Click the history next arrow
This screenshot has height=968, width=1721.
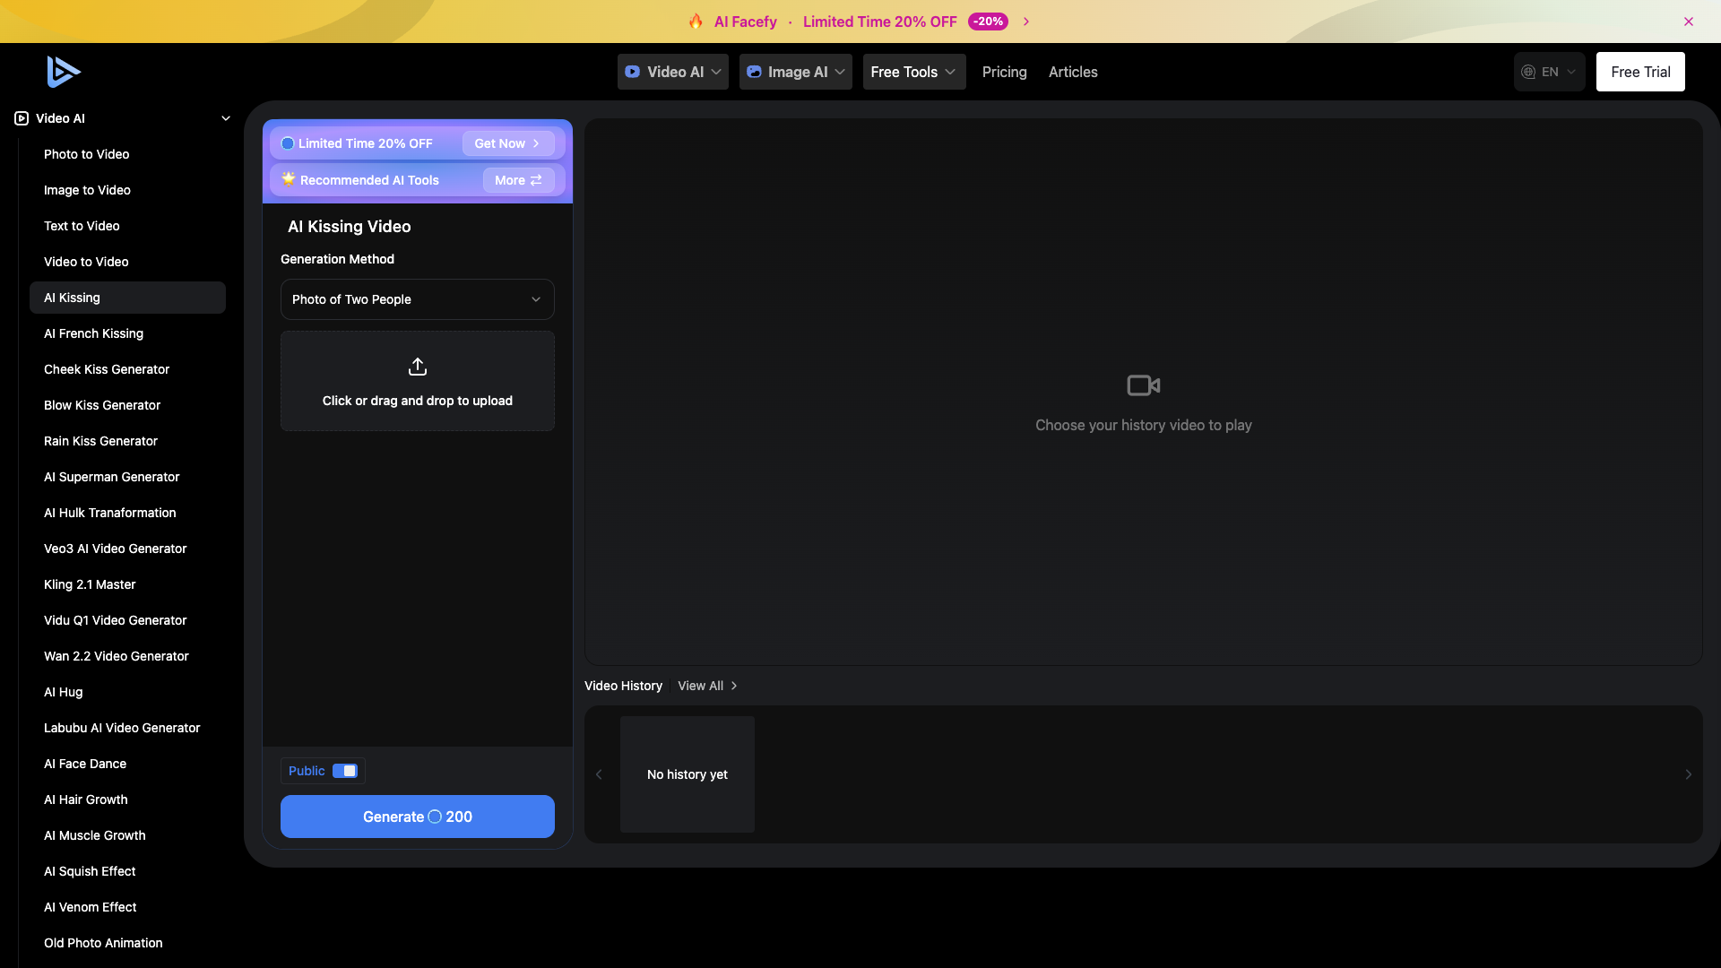pos(1689,774)
